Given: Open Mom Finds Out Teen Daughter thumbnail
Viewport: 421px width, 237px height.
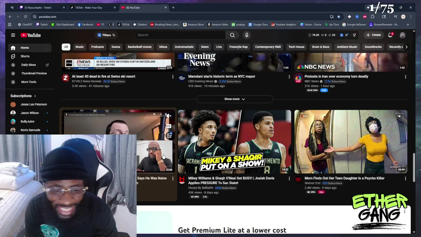Looking at the screenshot, I should (x=351, y=142).
